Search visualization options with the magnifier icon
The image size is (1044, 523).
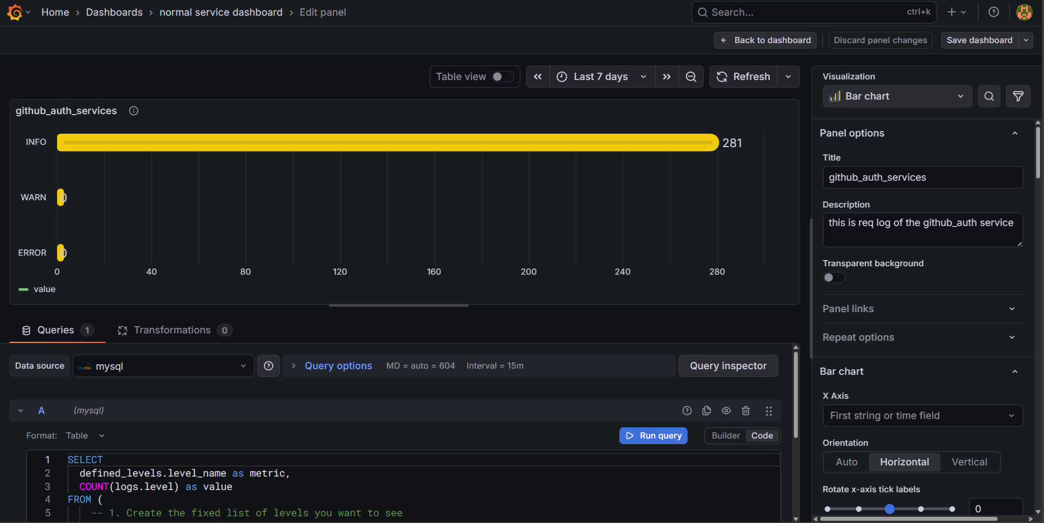point(989,96)
